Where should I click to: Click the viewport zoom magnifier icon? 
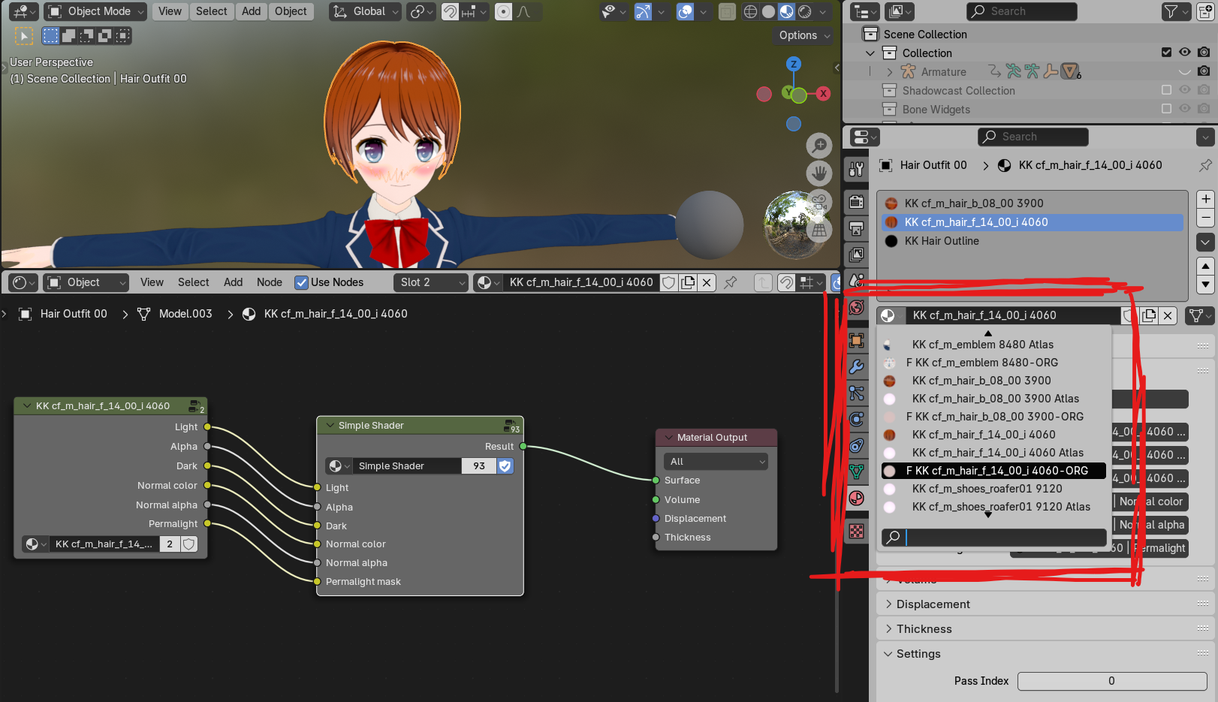pos(819,145)
